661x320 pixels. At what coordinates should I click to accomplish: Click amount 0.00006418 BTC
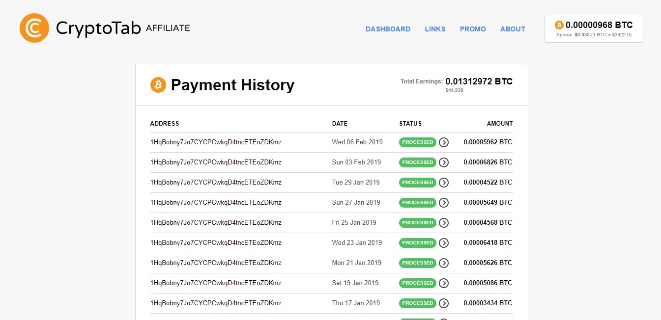coord(488,243)
